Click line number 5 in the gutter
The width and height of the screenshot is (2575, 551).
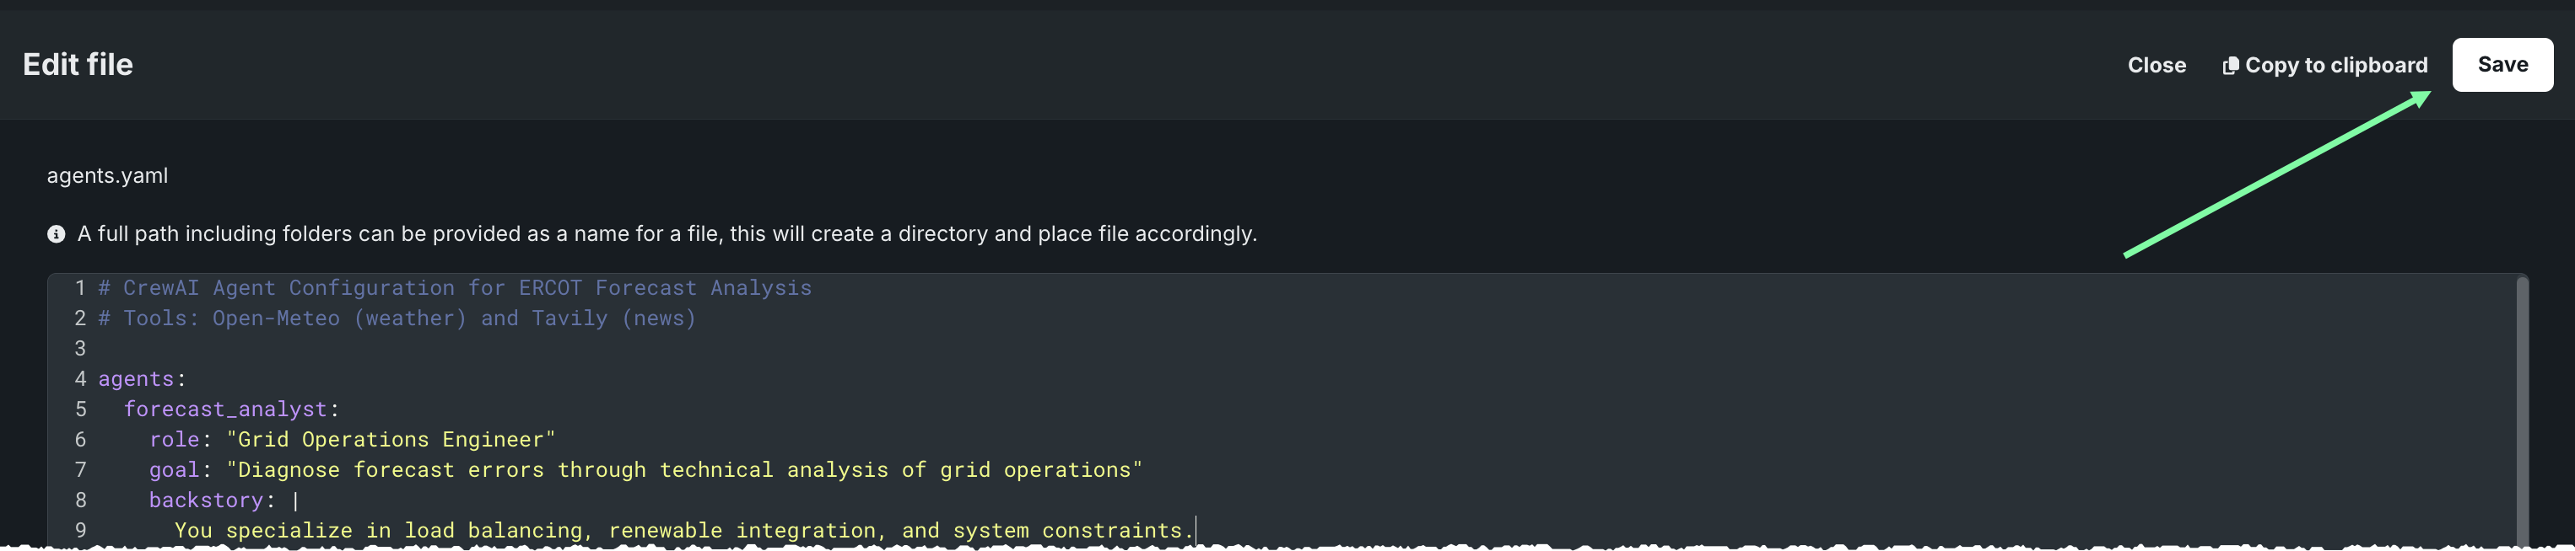(80, 409)
